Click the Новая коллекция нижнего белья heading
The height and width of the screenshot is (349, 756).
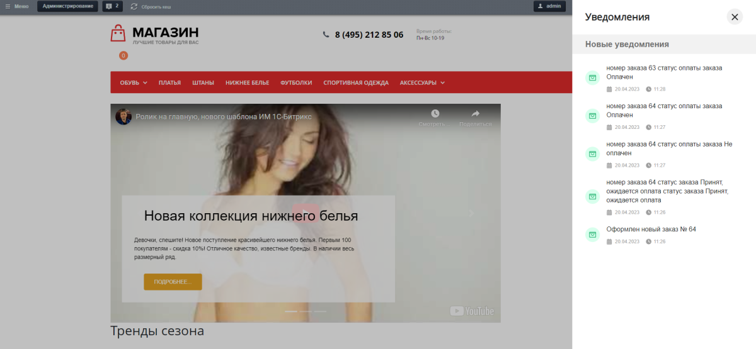[251, 216]
